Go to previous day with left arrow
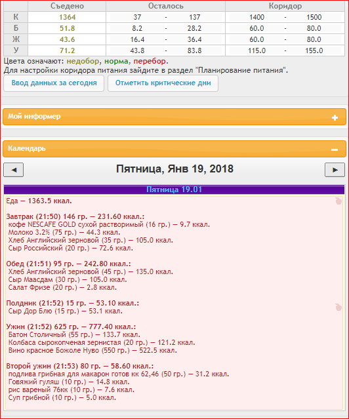 coord(13,170)
